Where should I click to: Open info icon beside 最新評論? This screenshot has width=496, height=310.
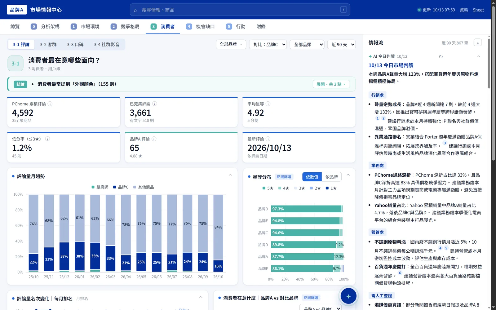click(x=268, y=139)
